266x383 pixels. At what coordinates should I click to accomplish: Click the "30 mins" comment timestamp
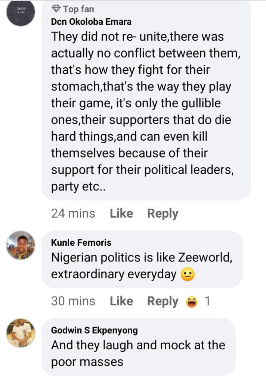(73, 301)
